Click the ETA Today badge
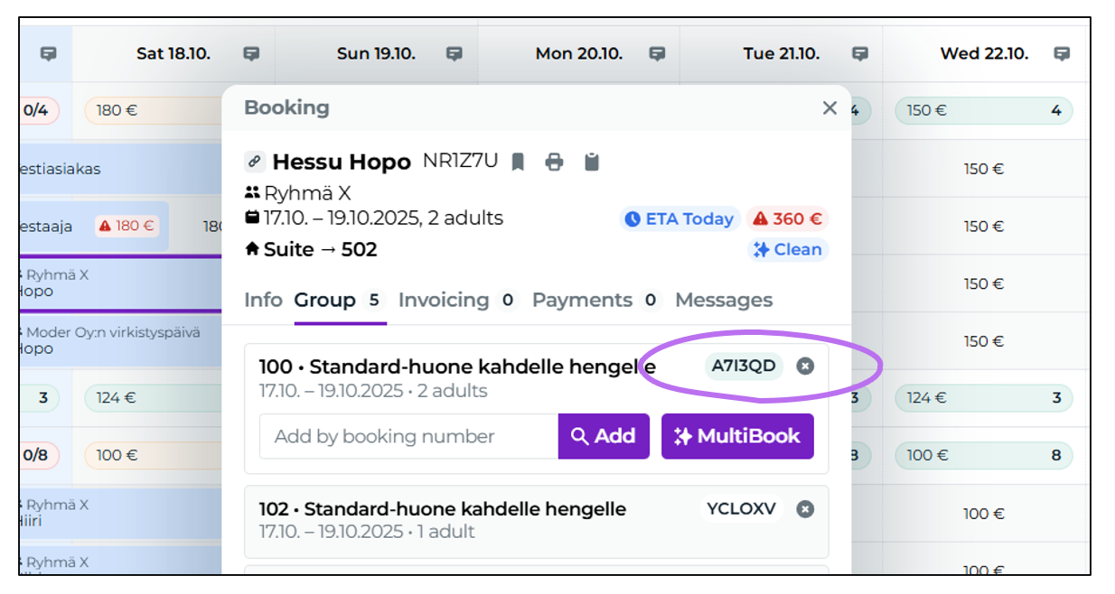Image resolution: width=1115 pixels, height=594 pixels. 679,218
